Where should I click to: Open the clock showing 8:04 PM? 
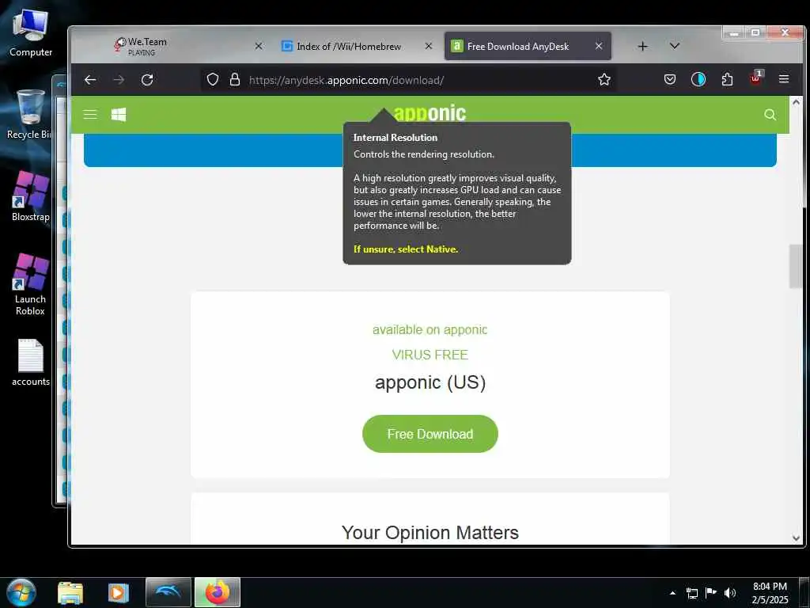pos(770,592)
